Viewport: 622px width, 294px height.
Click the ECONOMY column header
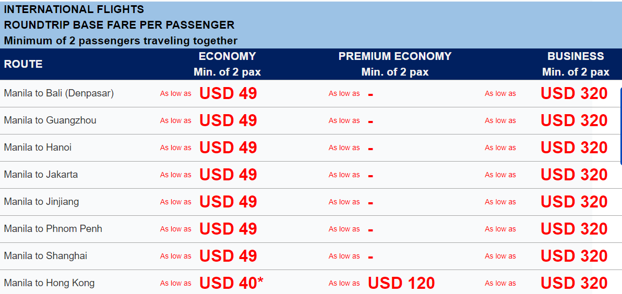pos(228,56)
